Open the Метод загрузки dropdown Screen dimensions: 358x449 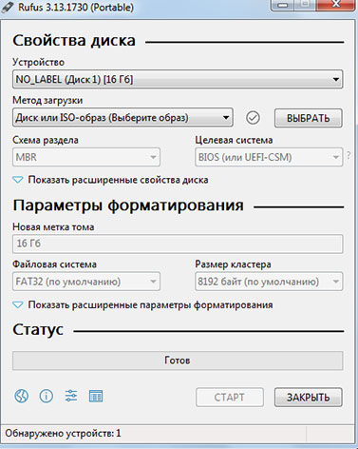122,118
